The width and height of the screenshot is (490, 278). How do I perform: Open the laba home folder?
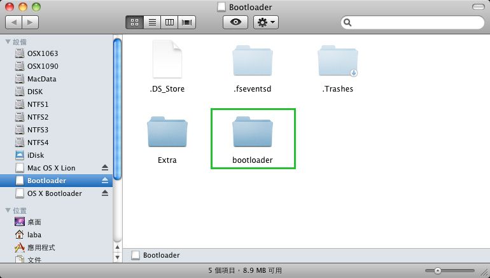pyautogui.click(x=56, y=235)
